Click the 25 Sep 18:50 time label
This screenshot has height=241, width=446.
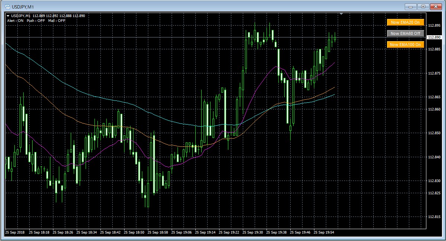click(134, 232)
